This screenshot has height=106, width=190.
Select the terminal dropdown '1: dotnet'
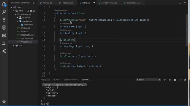(x=148, y=80)
